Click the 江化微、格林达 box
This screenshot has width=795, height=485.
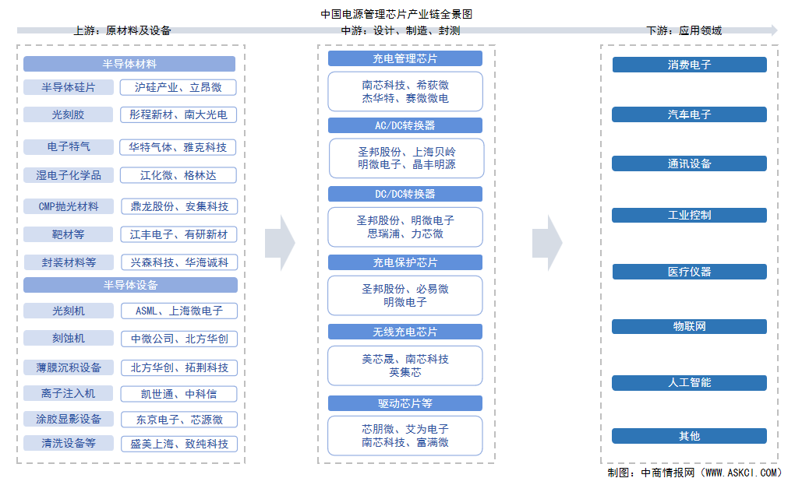[178, 175]
